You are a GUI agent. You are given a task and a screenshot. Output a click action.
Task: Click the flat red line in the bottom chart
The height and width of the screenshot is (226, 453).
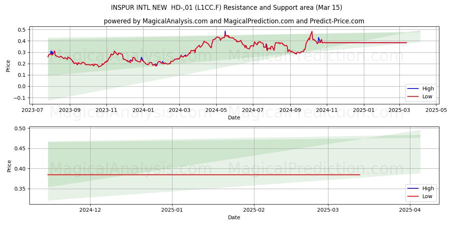point(204,175)
